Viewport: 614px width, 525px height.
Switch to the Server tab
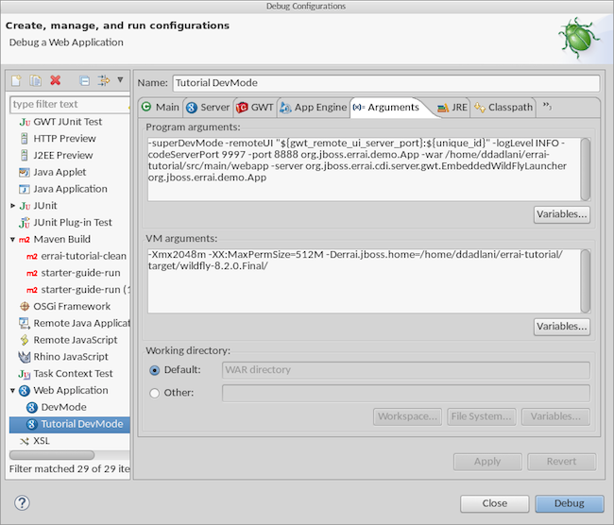208,108
